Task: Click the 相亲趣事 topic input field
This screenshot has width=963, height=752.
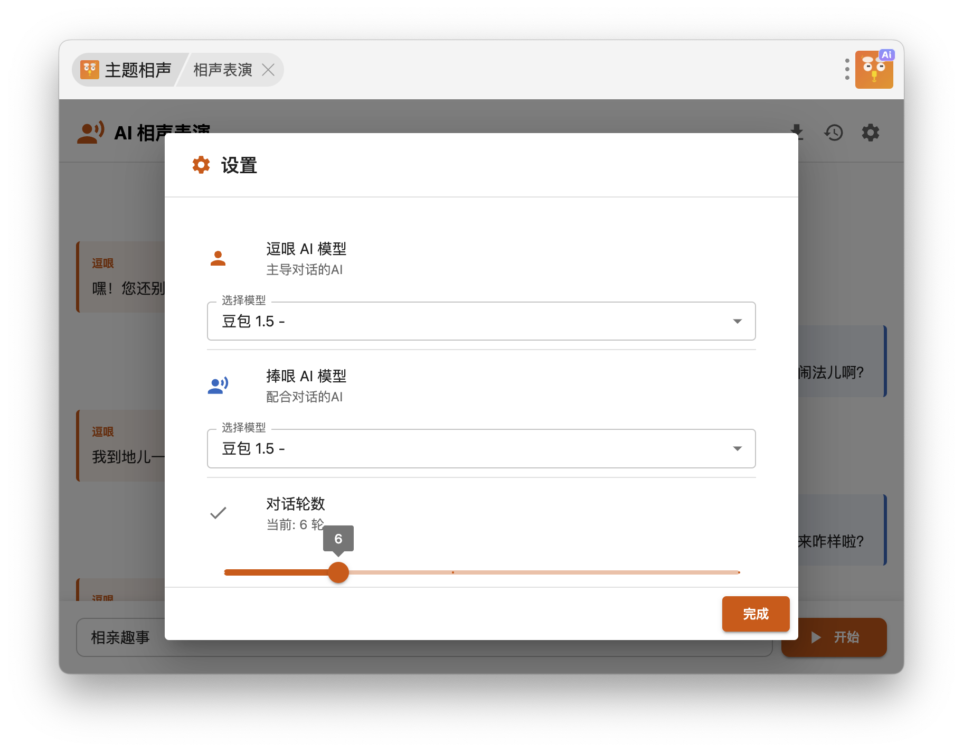Action: click(121, 637)
